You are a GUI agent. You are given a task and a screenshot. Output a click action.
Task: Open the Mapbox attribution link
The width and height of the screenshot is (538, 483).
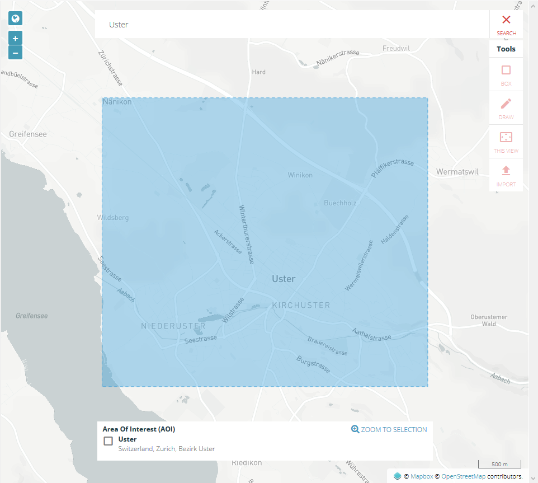[420, 476]
